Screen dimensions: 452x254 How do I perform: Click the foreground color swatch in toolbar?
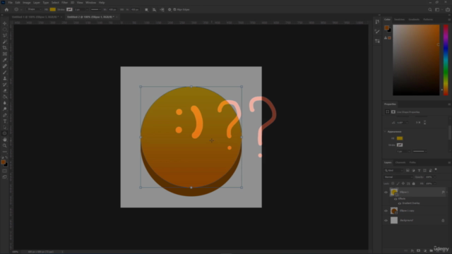(3, 162)
